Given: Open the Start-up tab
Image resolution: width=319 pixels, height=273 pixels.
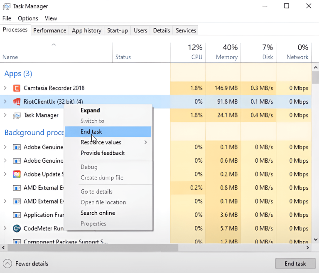Looking at the screenshot, I should [118, 30].
